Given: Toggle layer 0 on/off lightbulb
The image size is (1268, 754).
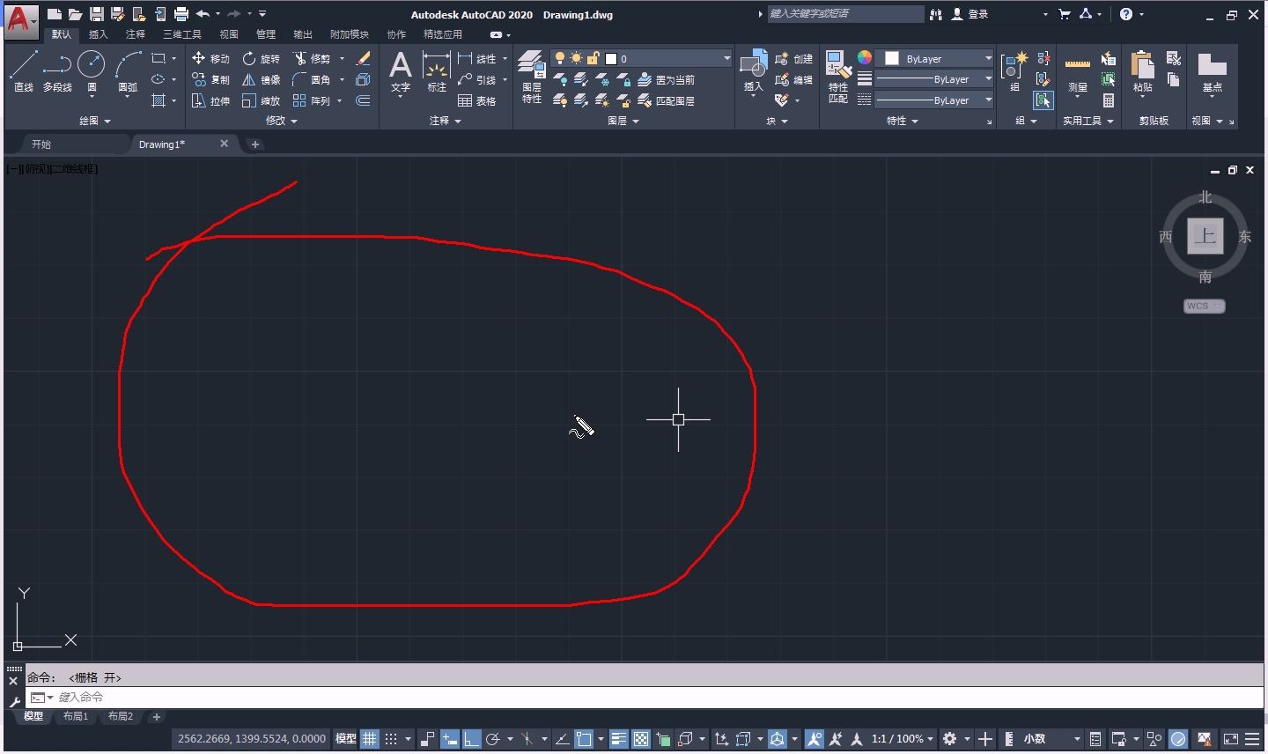Looking at the screenshot, I should click(x=559, y=58).
